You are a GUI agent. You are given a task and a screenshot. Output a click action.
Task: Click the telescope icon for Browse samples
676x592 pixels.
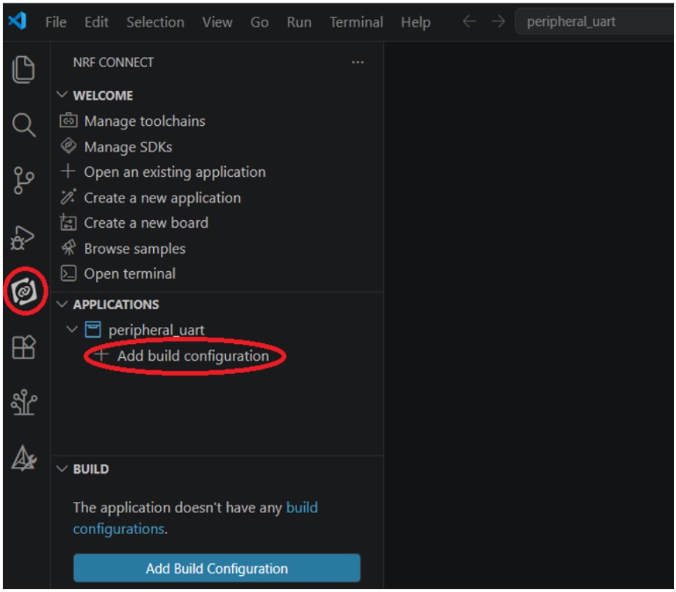click(x=68, y=248)
